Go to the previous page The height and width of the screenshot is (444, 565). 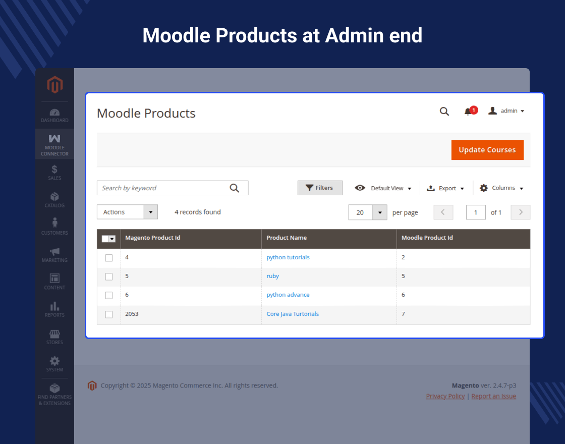pyautogui.click(x=443, y=212)
